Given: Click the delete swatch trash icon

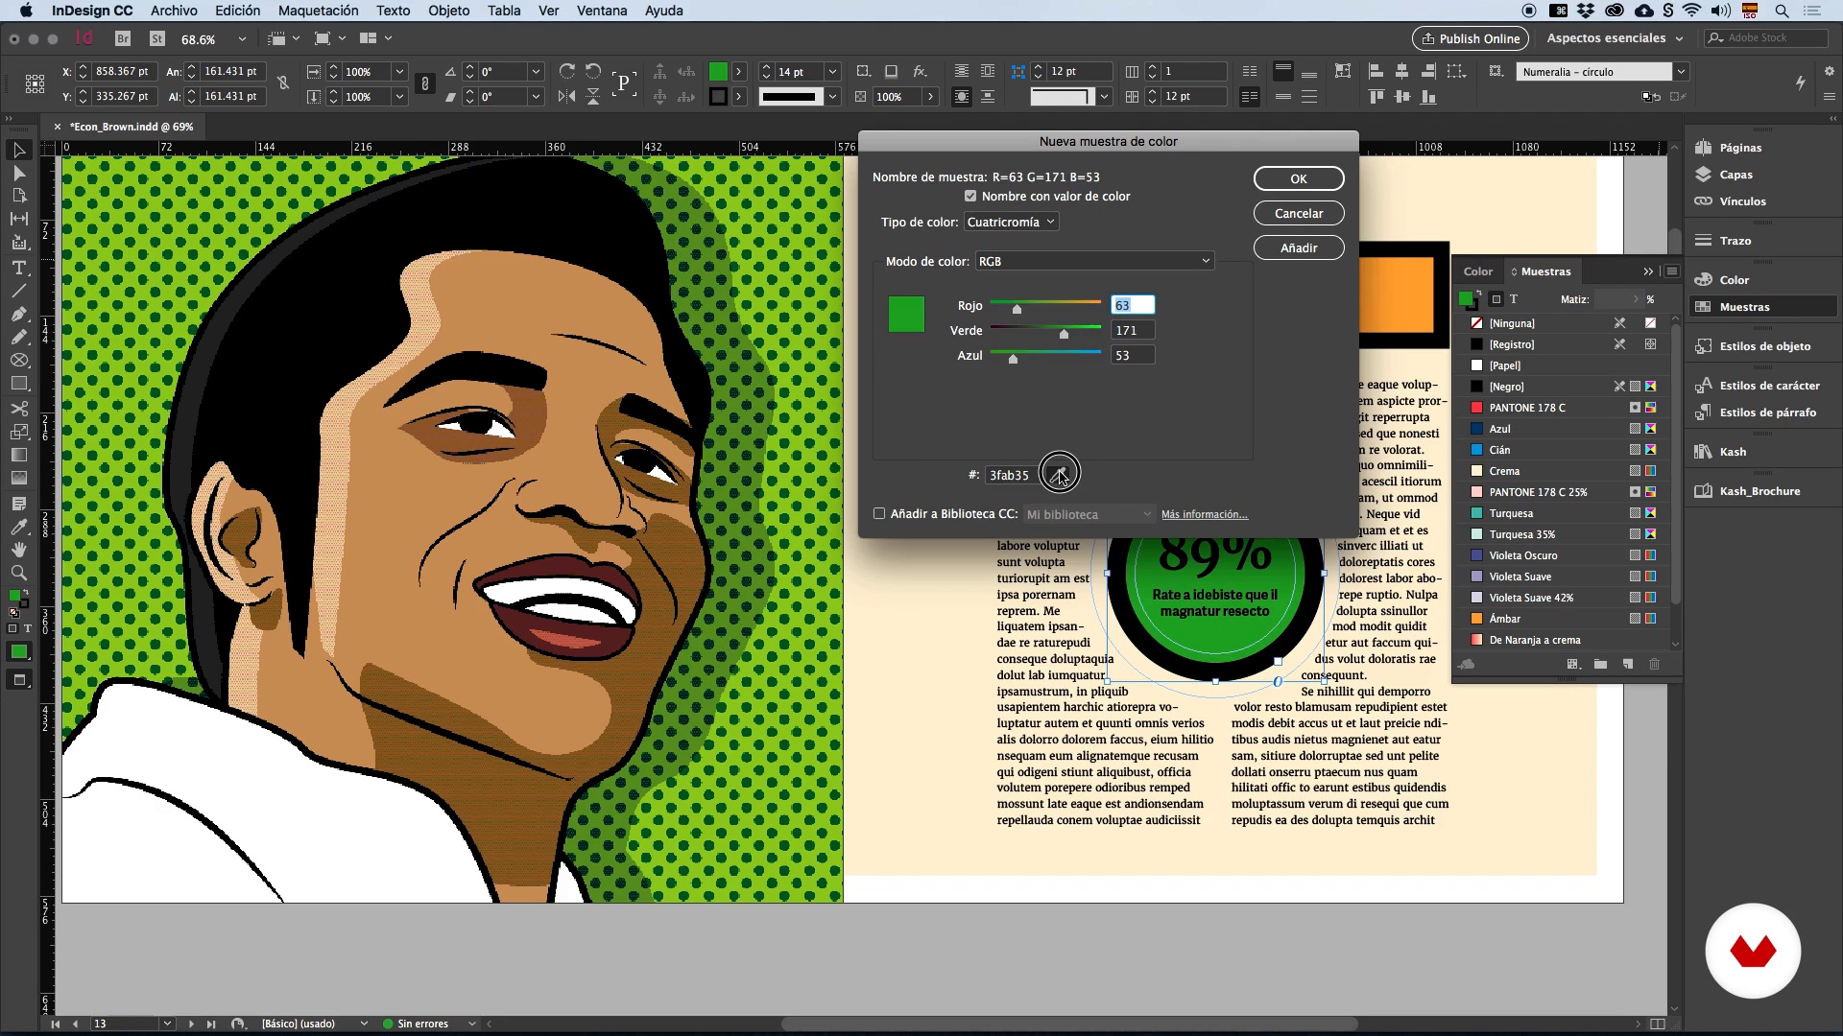Looking at the screenshot, I should (1654, 664).
